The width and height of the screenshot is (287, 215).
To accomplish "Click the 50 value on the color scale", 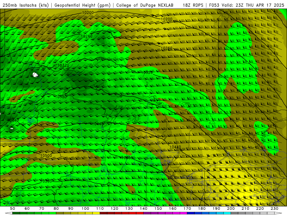I will pyautogui.click(x=13, y=209).
